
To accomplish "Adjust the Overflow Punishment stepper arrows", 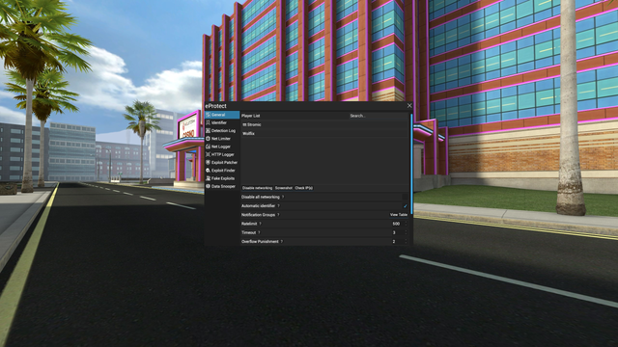I will pyautogui.click(x=406, y=242).
